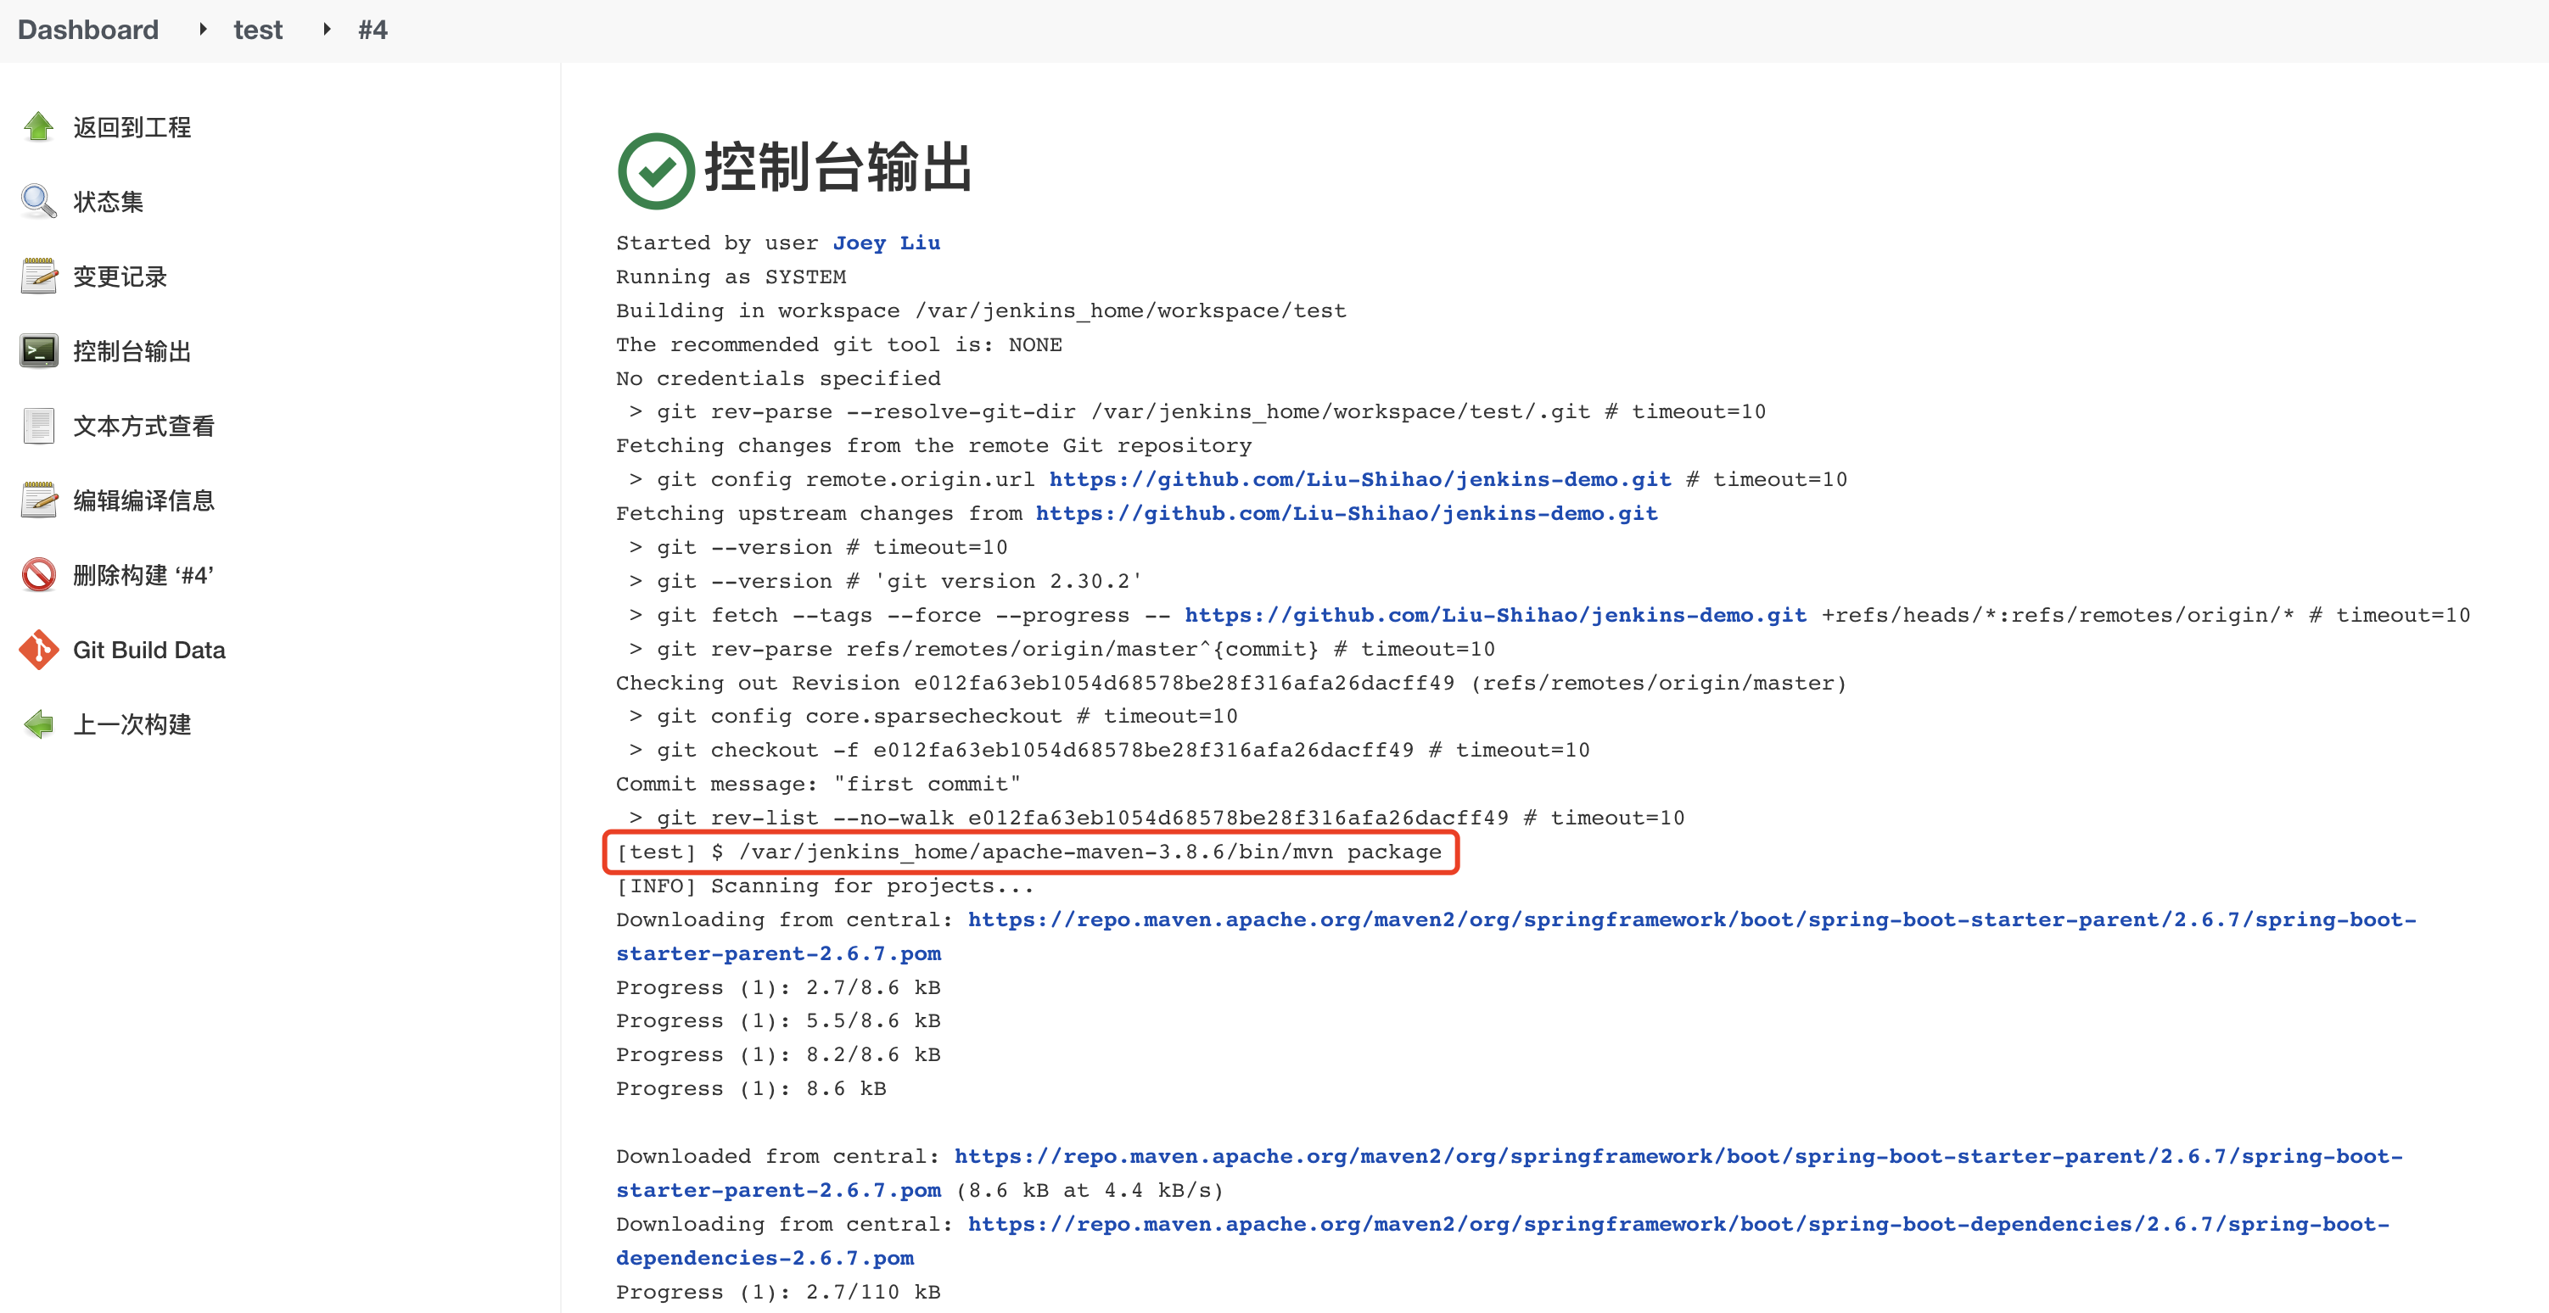Image resolution: width=2549 pixels, height=1313 pixels.
Task: Click the green up-arrow icon for 返回到工程
Action: pos(38,126)
